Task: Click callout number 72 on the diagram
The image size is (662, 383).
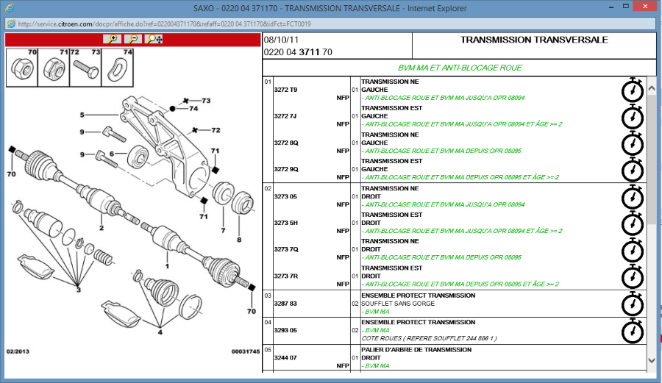Action: click(x=216, y=130)
